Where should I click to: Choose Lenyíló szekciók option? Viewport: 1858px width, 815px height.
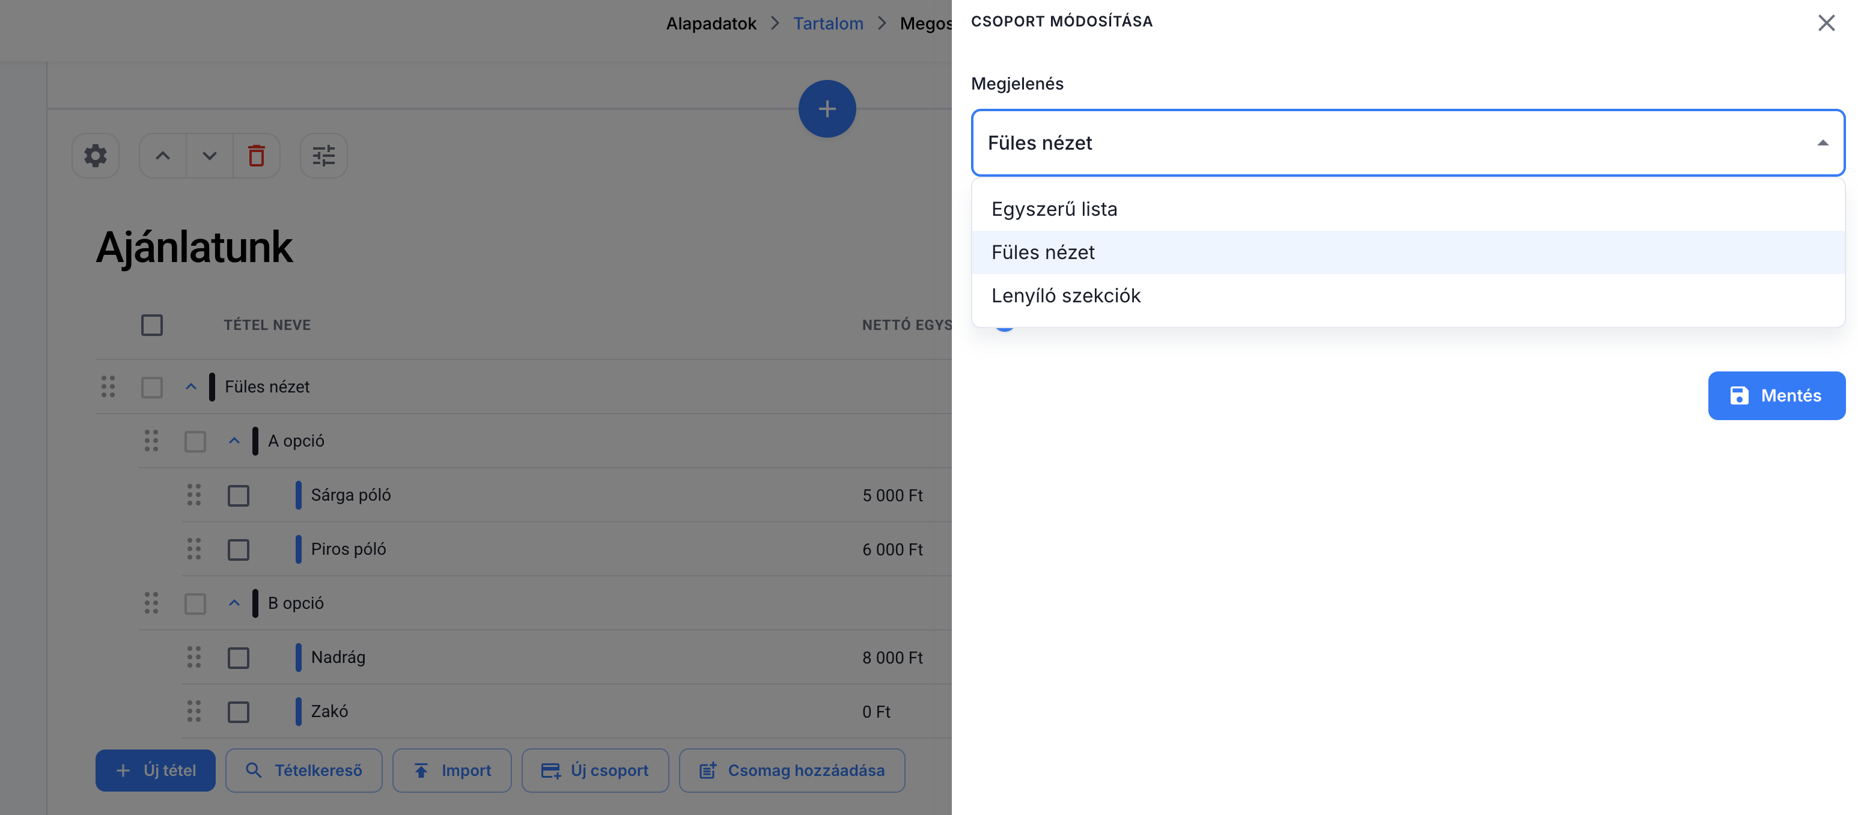[1065, 296]
